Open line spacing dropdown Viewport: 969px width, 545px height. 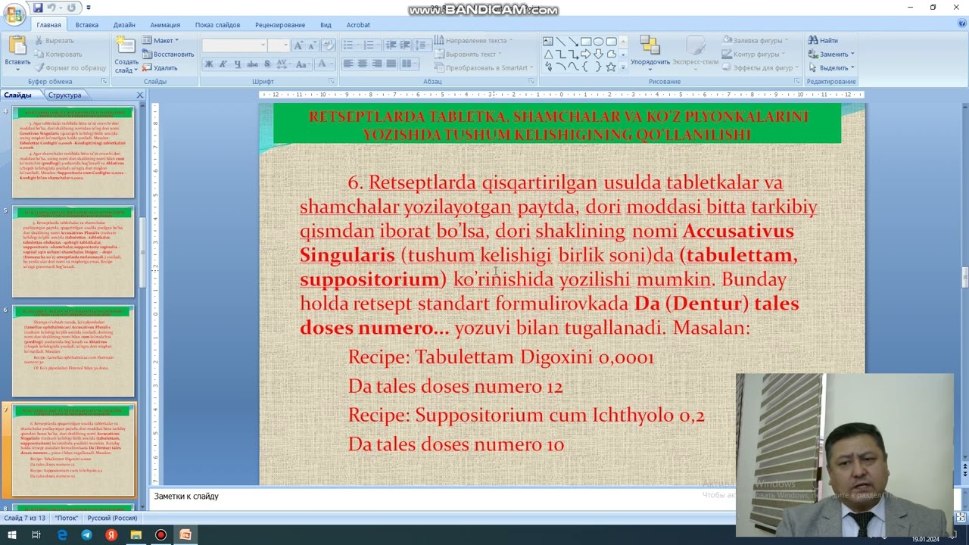click(x=423, y=45)
